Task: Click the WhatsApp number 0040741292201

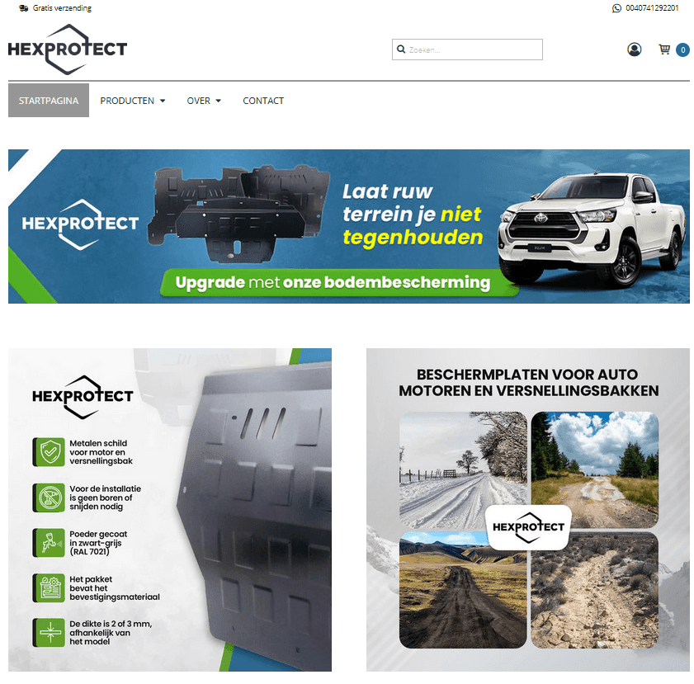Action: click(652, 8)
